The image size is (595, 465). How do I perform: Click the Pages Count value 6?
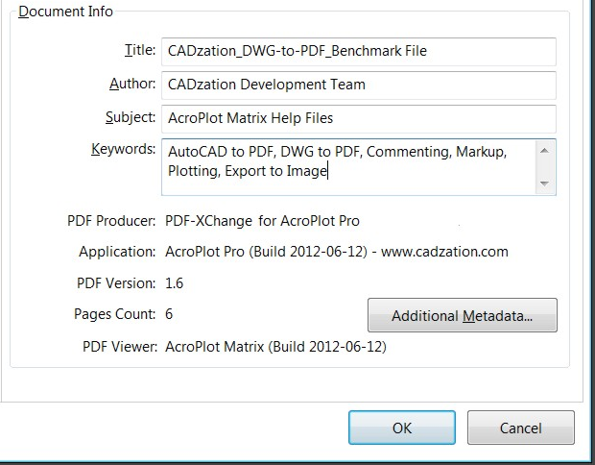coord(169,314)
